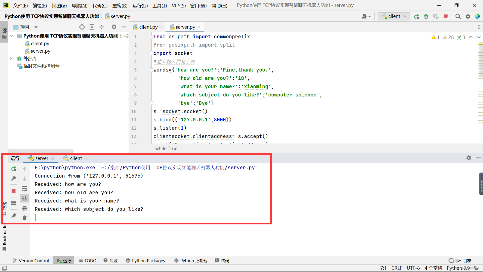483x272 pixels.
Task: Open the Python Packages tool window
Action: coord(145,261)
